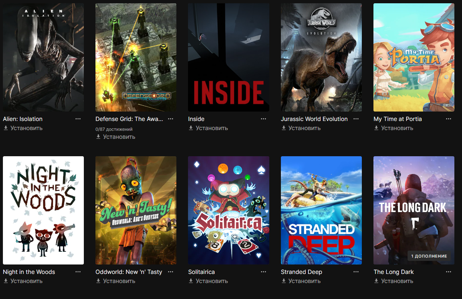Image resolution: width=462 pixels, height=299 pixels.
Task: Open the three-dot menu for Alien: Isolation
Action: [78, 119]
